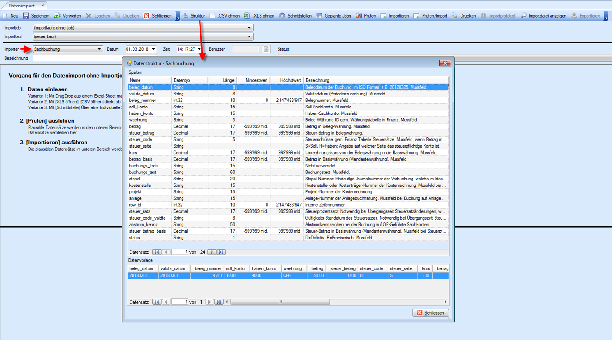This screenshot has height=340, width=612.
Task: Click the Verwerfen toolbar icon
Action: 57,16
